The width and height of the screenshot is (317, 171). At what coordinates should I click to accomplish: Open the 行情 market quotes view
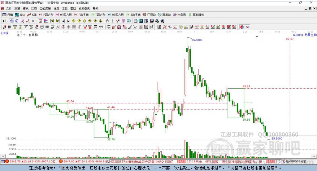point(8,15)
